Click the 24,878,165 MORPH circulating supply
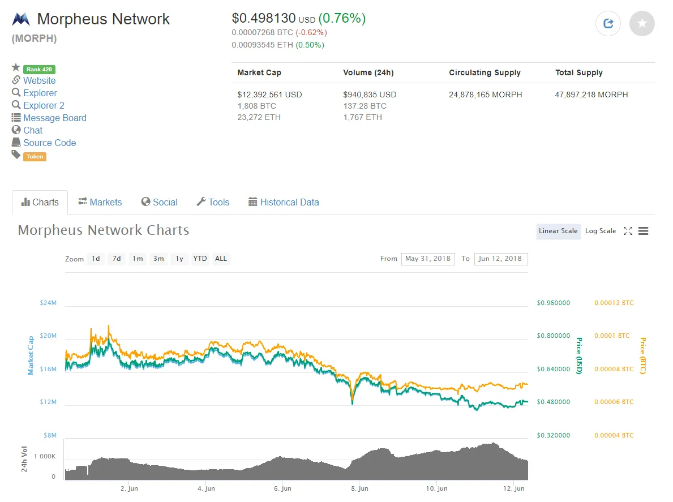Image resolution: width=673 pixels, height=502 pixels. (486, 95)
